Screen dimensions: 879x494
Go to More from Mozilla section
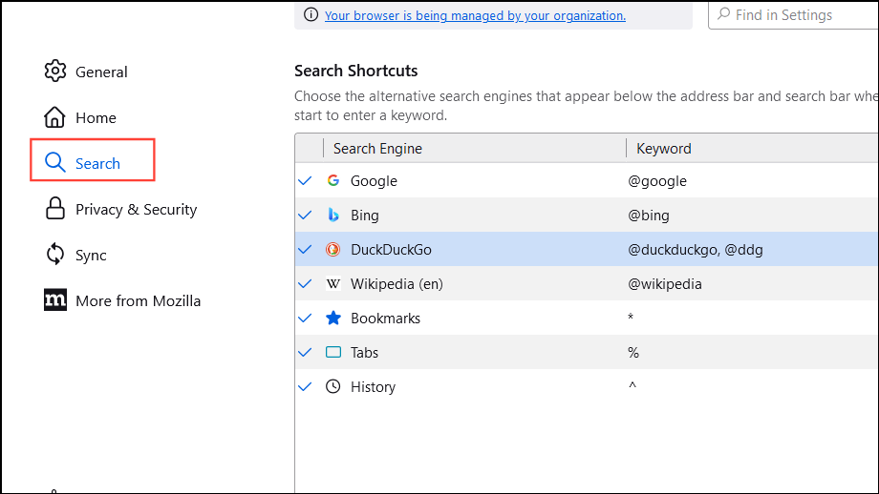(138, 300)
